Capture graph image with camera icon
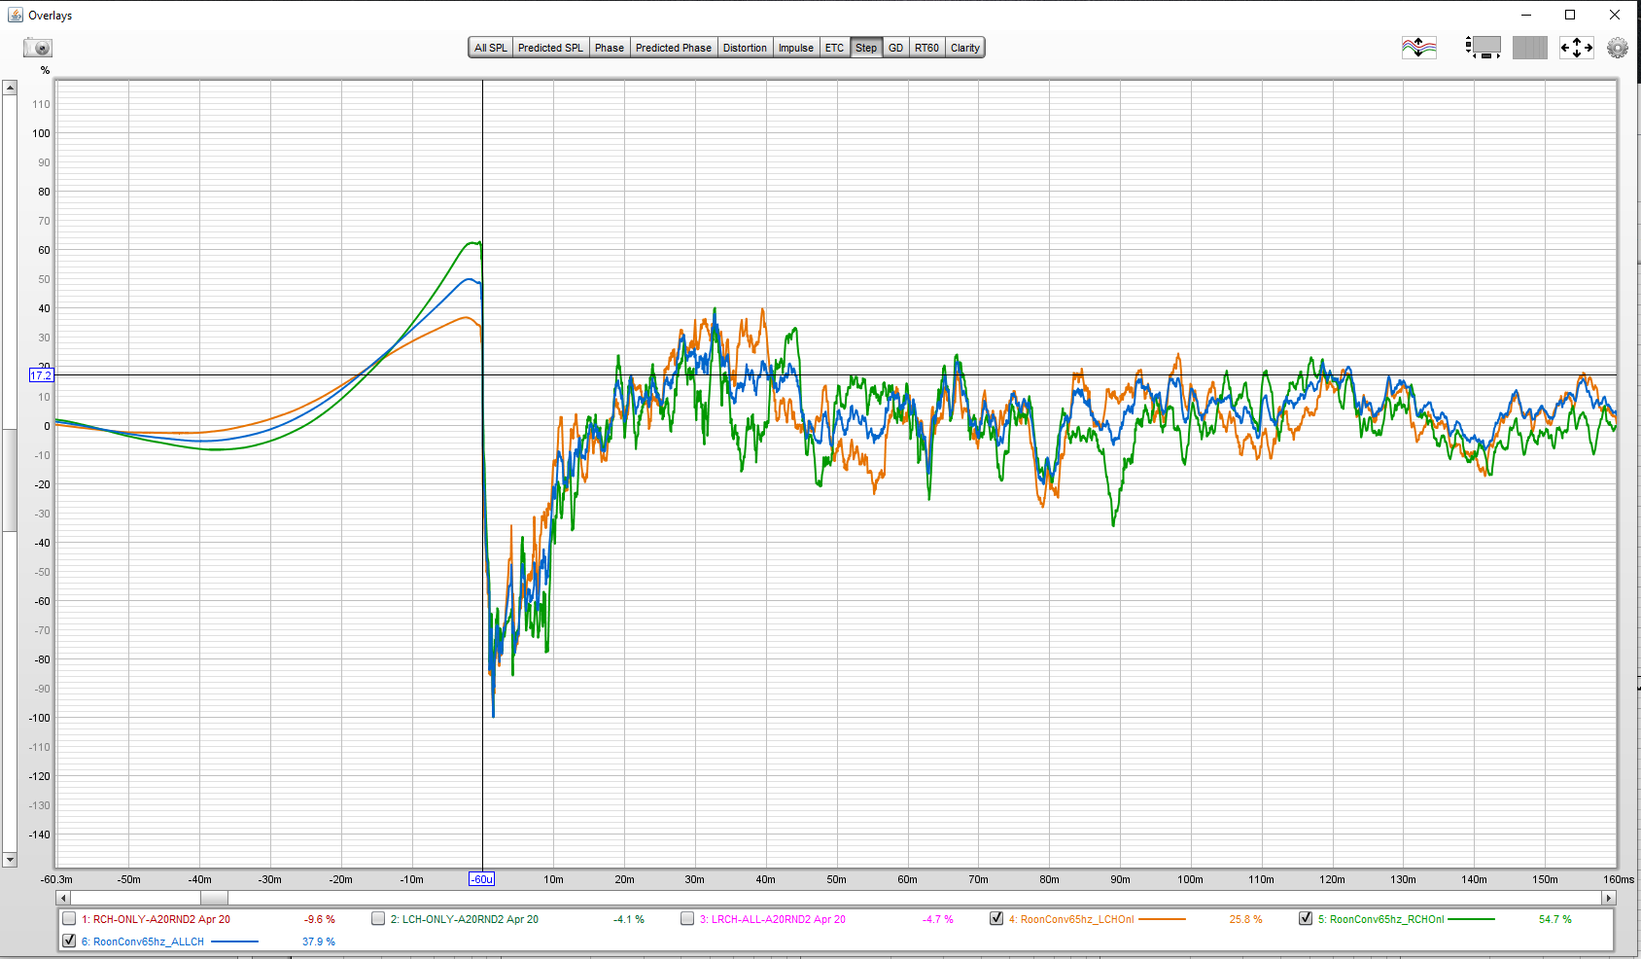 pos(38,47)
